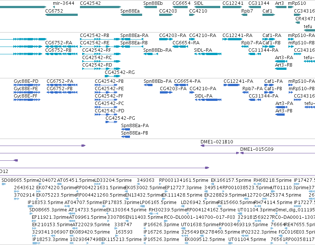Click transcript CG12241-RA
Viewport: 315px width, 245px height.
click(232, 39)
